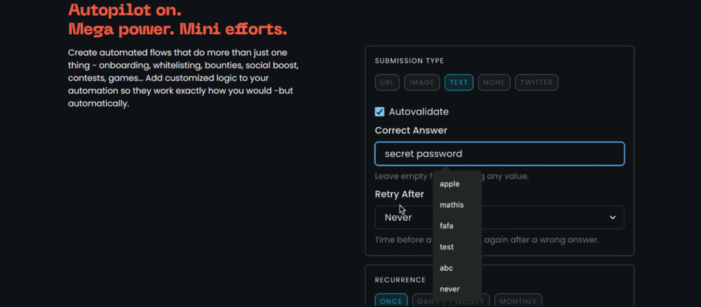The height and width of the screenshot is (307, 701).
Task: Select "never" in the suggestion dropdown
Action: pos(450,289)
